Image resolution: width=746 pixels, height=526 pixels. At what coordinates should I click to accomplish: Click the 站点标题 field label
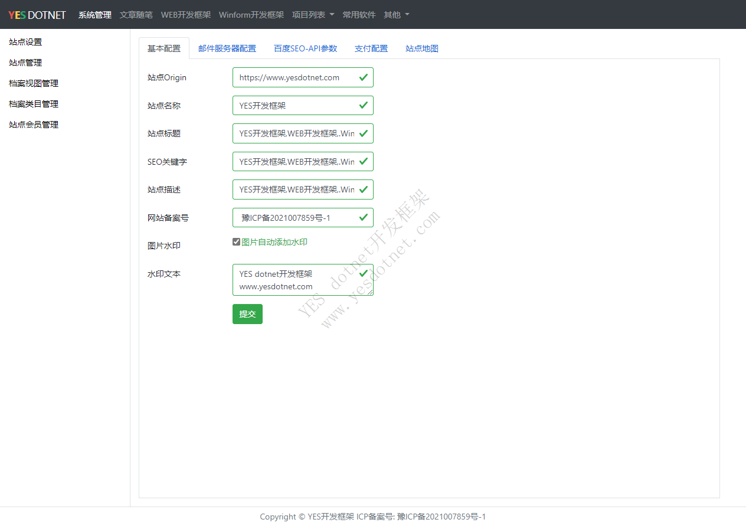pyautogui.click(x=164, y=133)
